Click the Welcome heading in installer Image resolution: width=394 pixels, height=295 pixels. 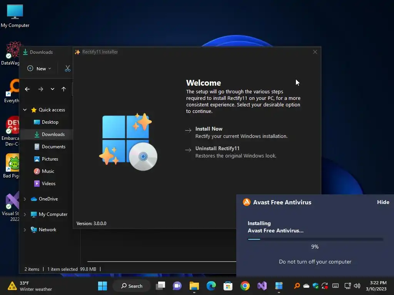[204, 83]
